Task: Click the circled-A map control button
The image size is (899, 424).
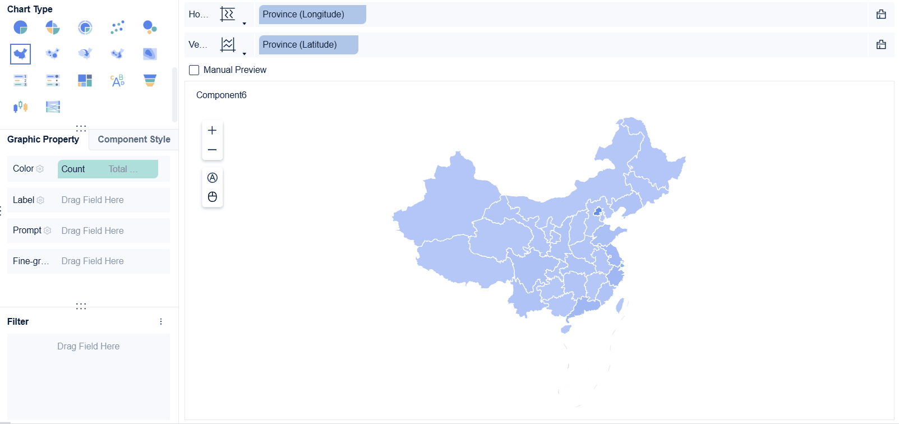Action: point(212,178)
